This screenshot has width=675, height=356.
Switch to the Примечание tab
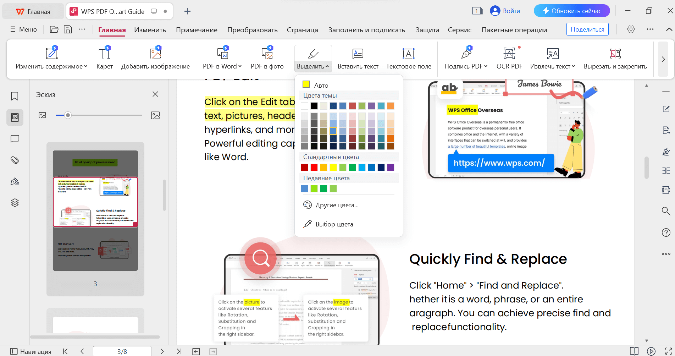[197, 30]
